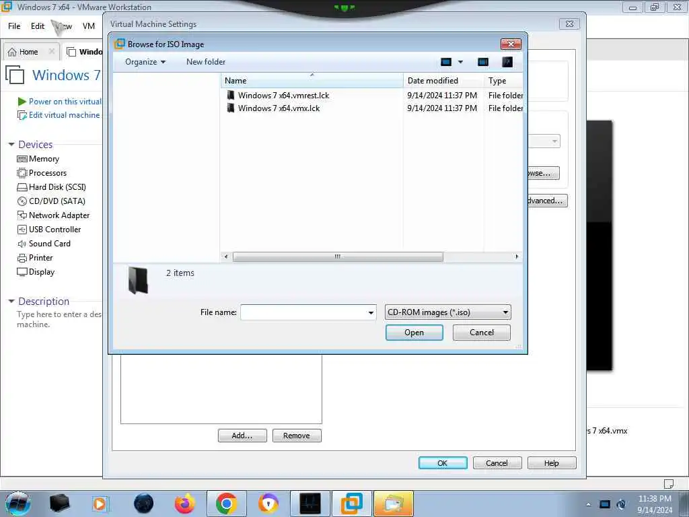This screenshot has height=517, width=689.
Task: Click OK in the Virtual Machine Settings window
Action: point(443,463)
